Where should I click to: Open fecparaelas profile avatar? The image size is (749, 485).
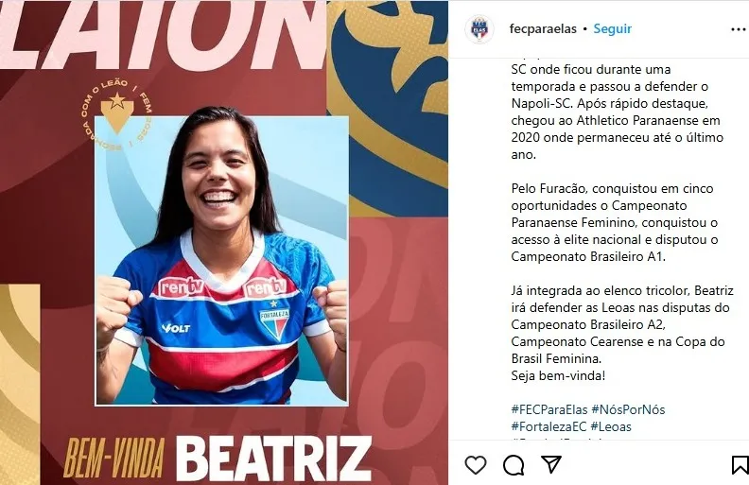(479, 29)
